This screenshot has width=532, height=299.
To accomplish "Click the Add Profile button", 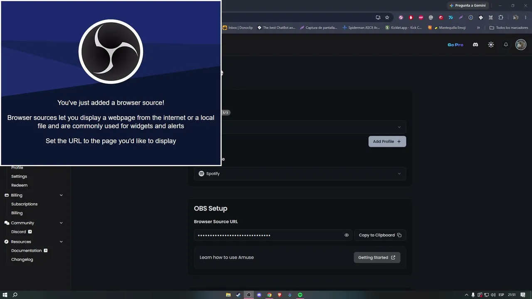I will [387, 142].
